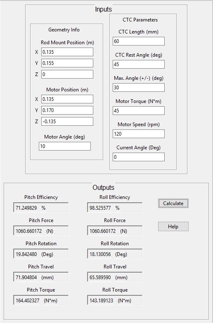Image resolution: width=213 pixels, height=323 pixels.
Task: Click the Max. Angle input field
Action: point(139,88)
